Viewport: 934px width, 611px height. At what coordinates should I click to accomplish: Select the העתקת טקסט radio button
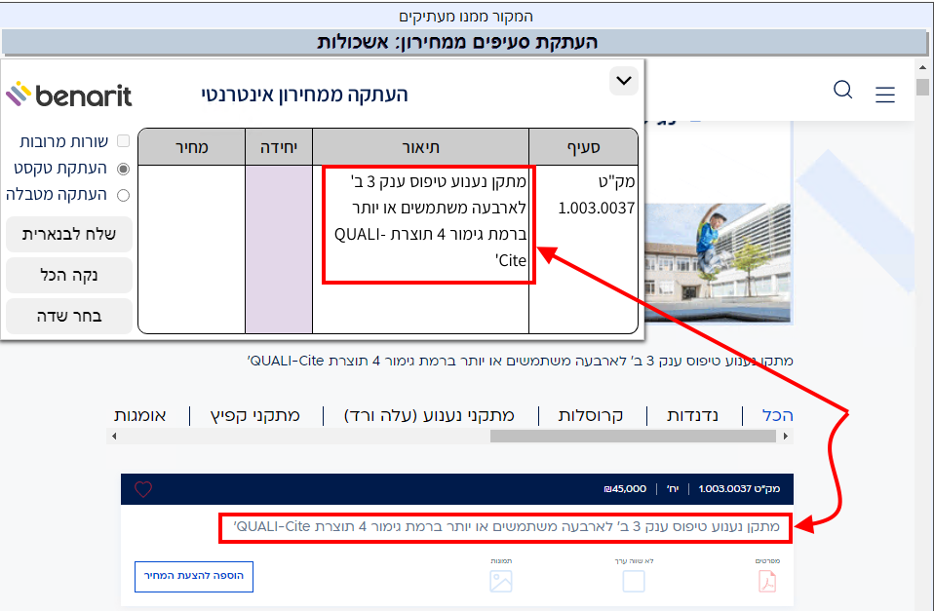123,168
